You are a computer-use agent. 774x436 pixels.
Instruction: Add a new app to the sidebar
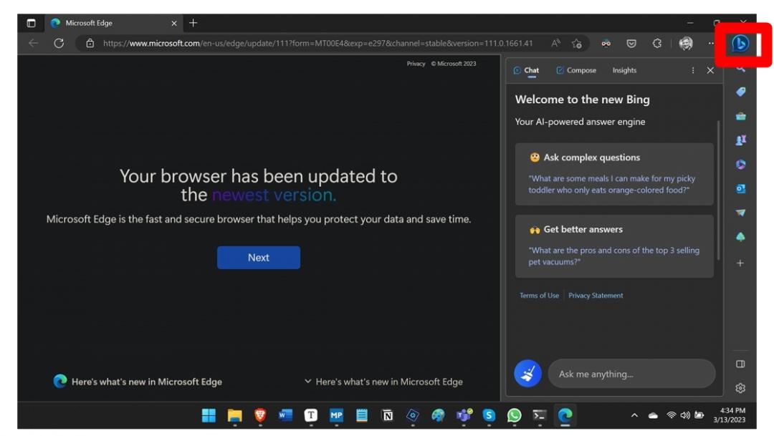tap(740, 263)
